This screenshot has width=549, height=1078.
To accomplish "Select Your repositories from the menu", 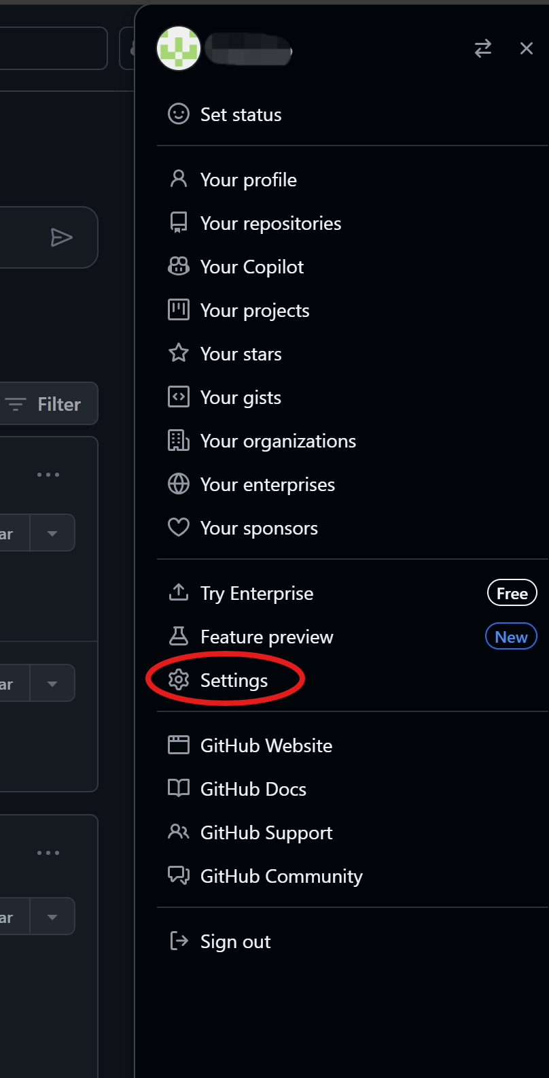I will [270, 223].
